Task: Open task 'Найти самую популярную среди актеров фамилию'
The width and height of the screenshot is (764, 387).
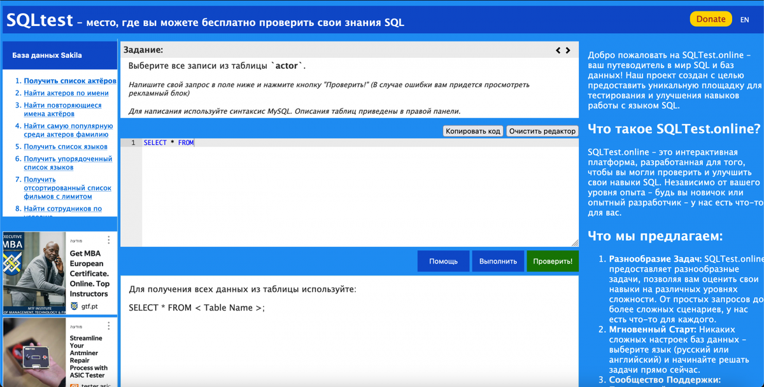Action: click(68, 130)
